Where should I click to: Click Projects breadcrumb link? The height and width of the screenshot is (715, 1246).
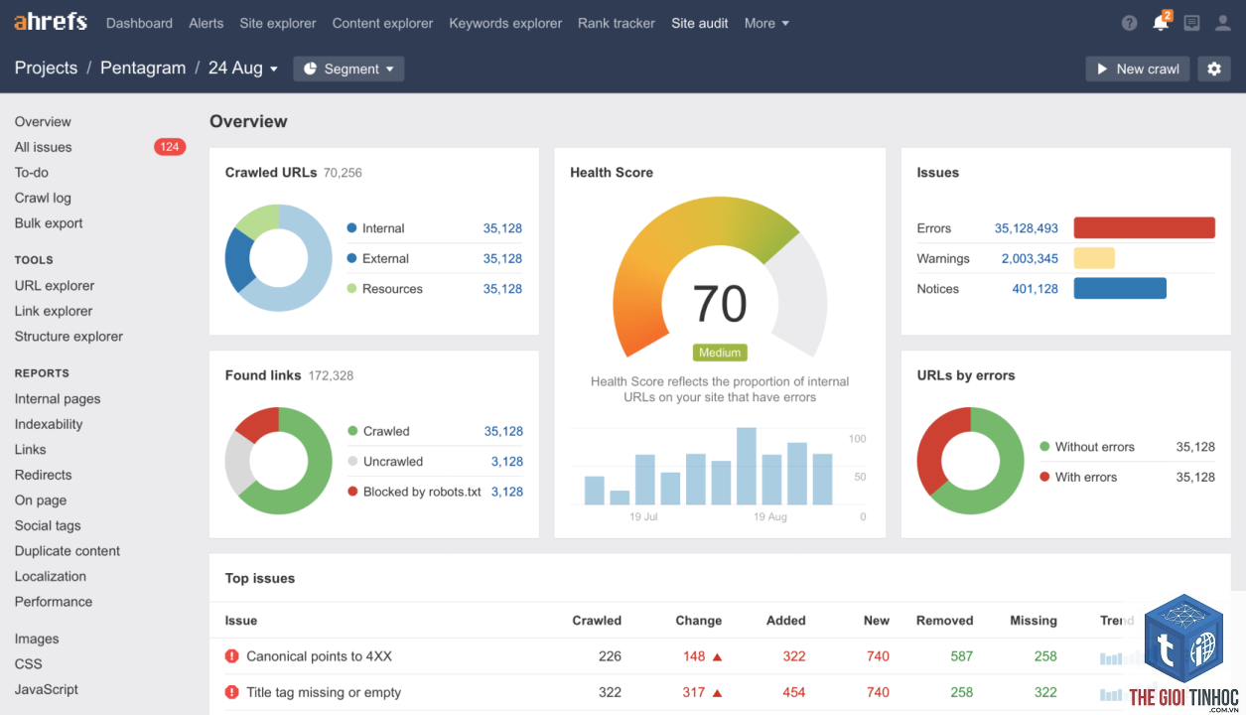[x=46, y=68]
